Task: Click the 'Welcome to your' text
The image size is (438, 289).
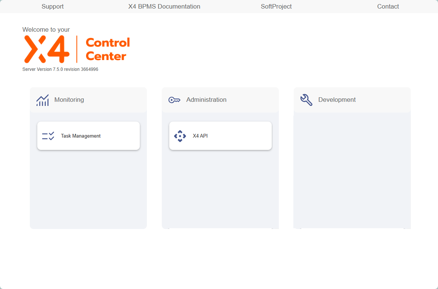Action: (46, 29)
